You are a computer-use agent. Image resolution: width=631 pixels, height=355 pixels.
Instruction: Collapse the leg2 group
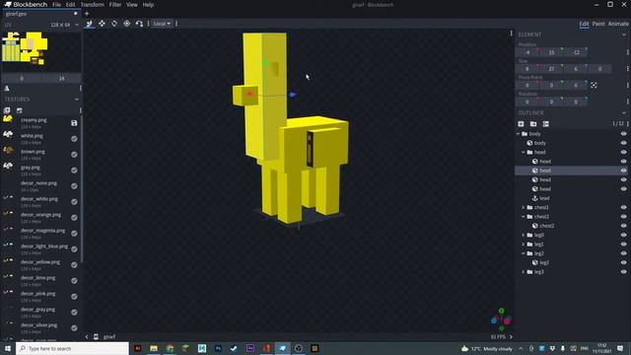click(524, 253)
